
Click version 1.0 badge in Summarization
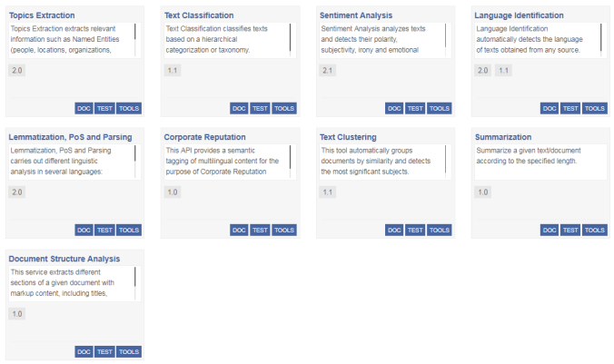pos(483,192)
